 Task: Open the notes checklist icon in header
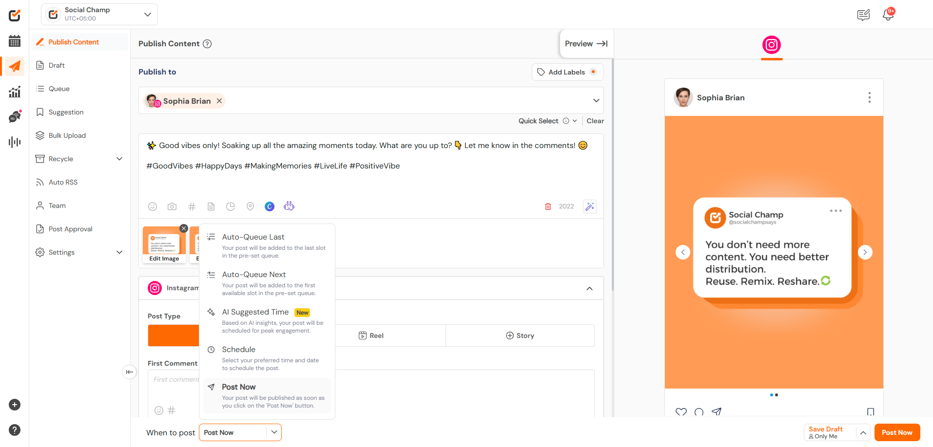863,15
